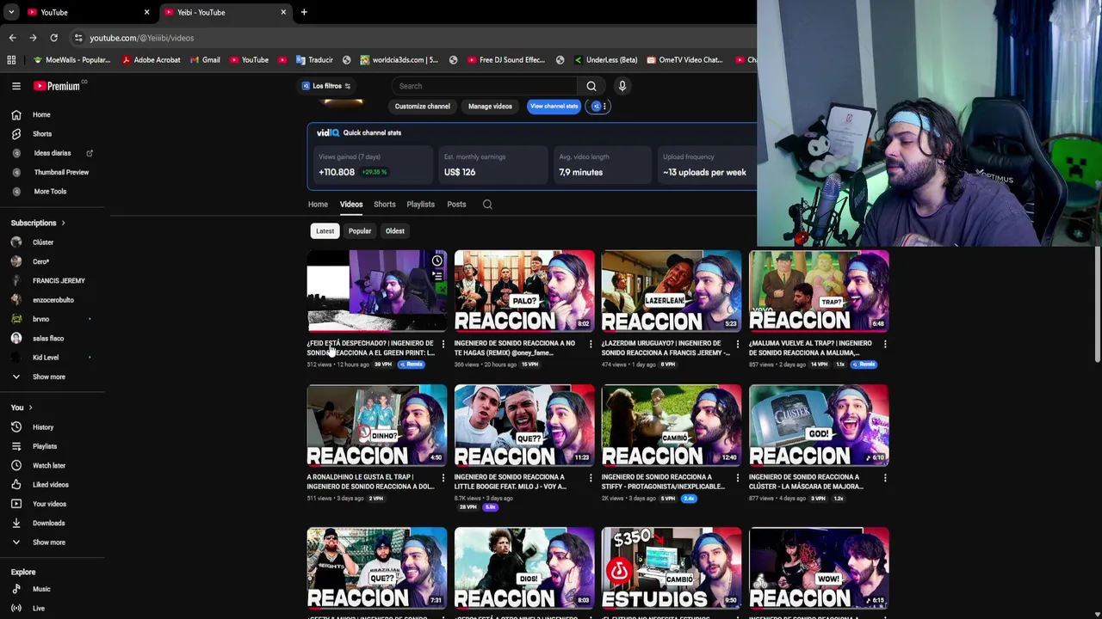1102x619 pixels.
Task: Click channel search magnifier next to Posts
Action: pos(487,205)
